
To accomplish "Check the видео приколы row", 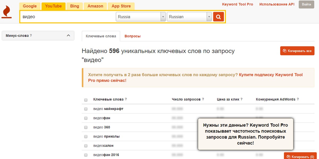I will [x=86, y=137].
